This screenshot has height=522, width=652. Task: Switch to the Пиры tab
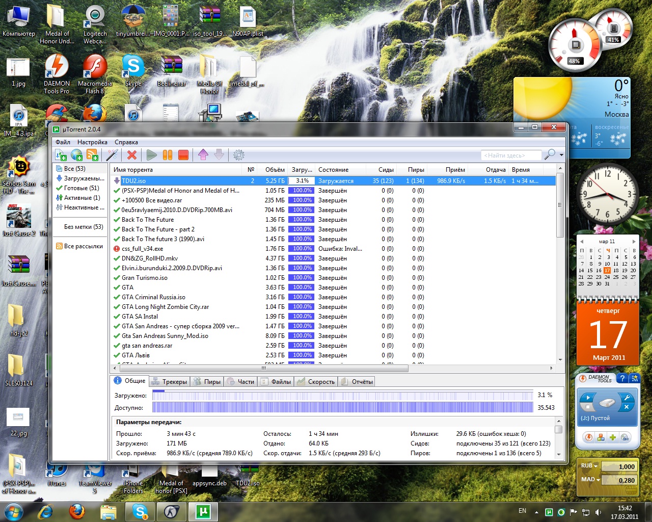coord(207,381)
